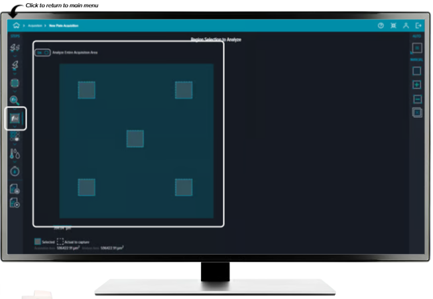Select the manual rectangle region tool
The image size is (433, 299).
coord(417,71)
